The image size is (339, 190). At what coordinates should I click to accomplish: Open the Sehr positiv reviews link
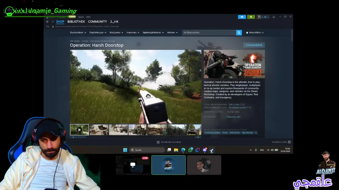[234, 104]
